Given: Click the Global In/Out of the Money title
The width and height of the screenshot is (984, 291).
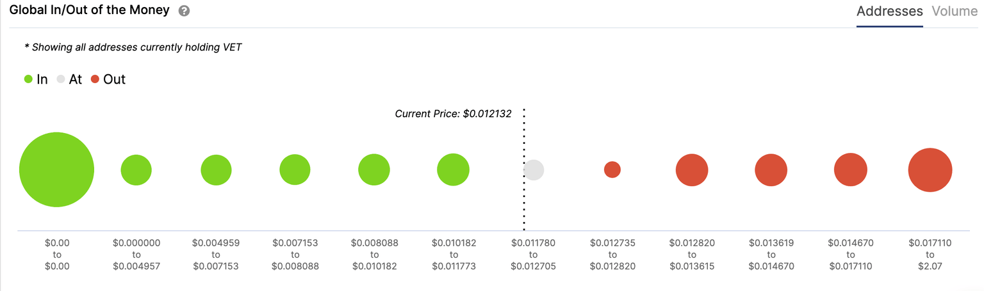Looking at the screenshot, I should click(x=89, y=10).
